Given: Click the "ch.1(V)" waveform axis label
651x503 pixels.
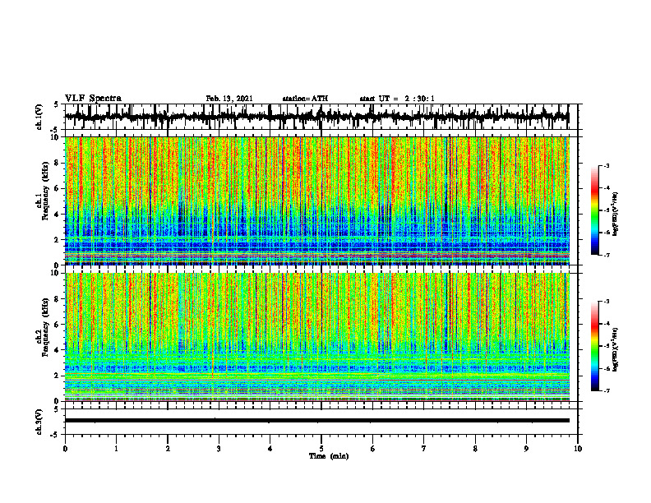Looking at the screenshot, I should [x=39, y=117].
